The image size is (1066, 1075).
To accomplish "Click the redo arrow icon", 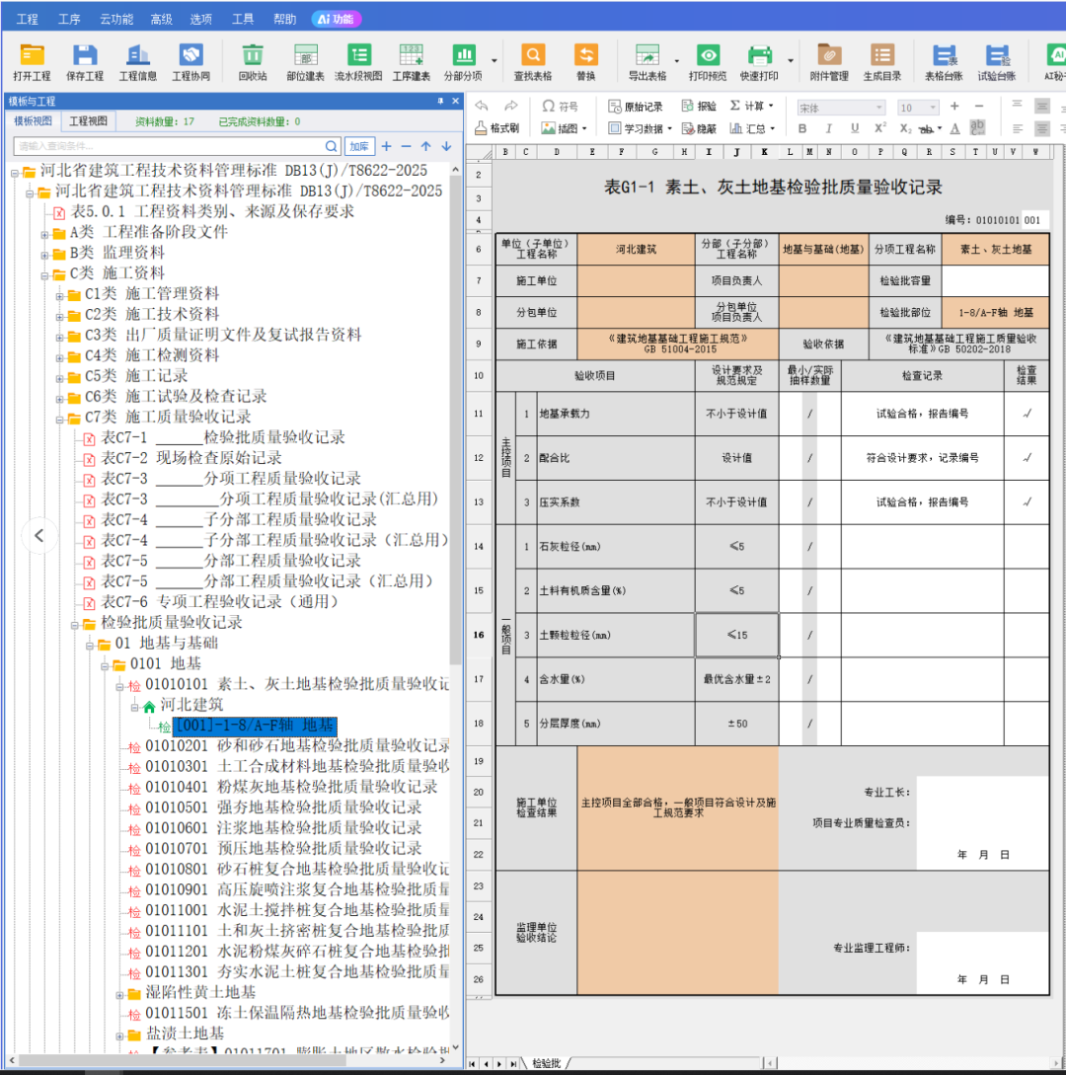I will click(x=510, y=106).
